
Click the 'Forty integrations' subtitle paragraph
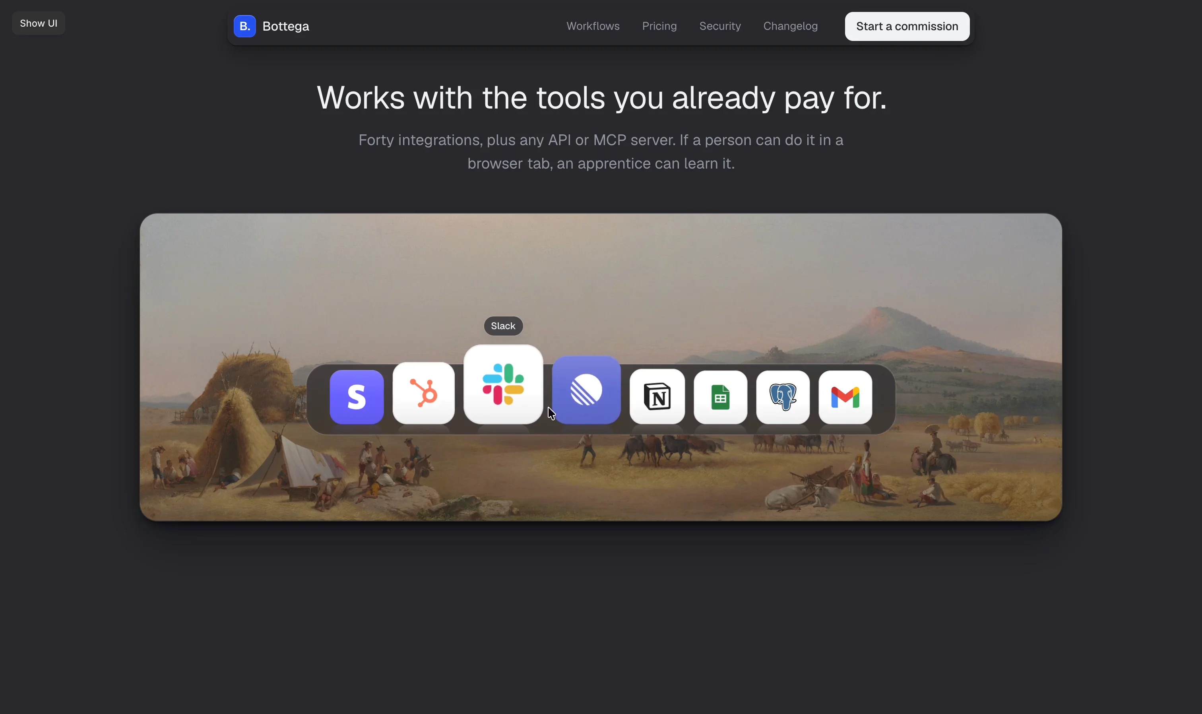601,151
